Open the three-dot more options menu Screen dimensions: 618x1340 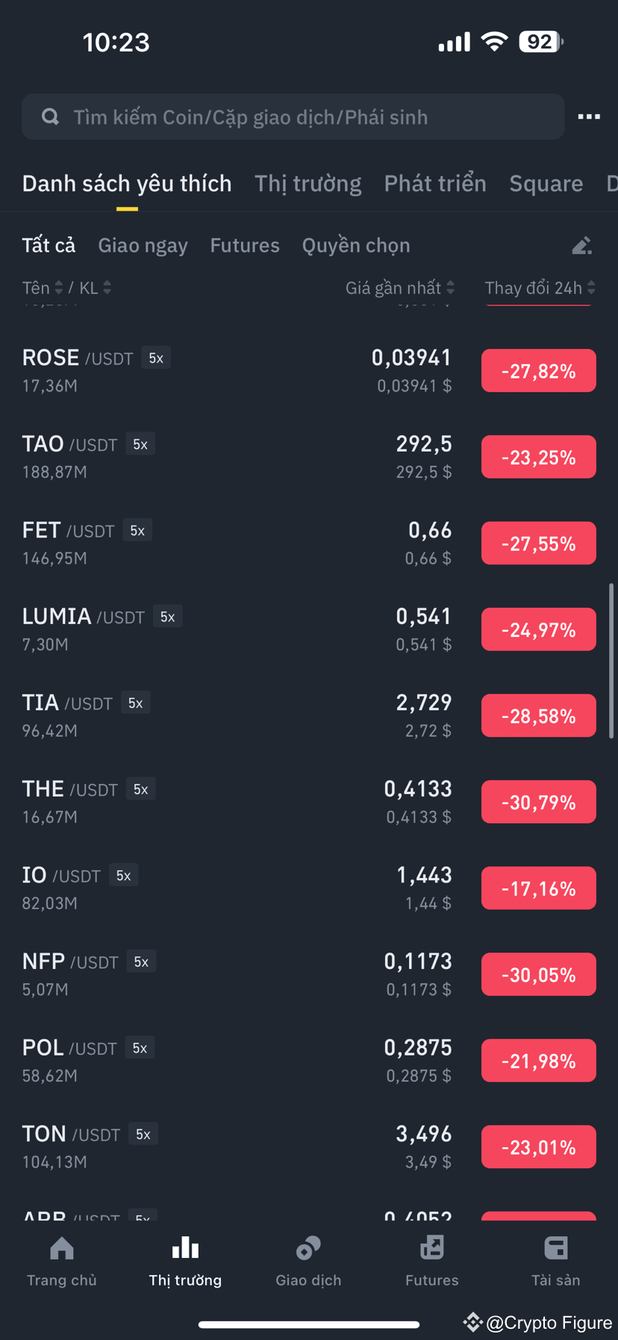click(589, 116)
